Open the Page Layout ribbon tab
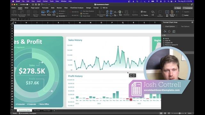Image resolution: width=205 pixels, height=115 pixels. point(35,8)
